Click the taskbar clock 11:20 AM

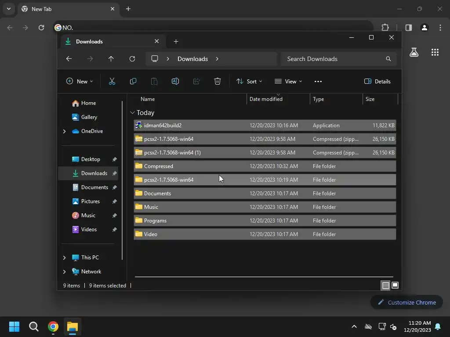click(419, 323)
